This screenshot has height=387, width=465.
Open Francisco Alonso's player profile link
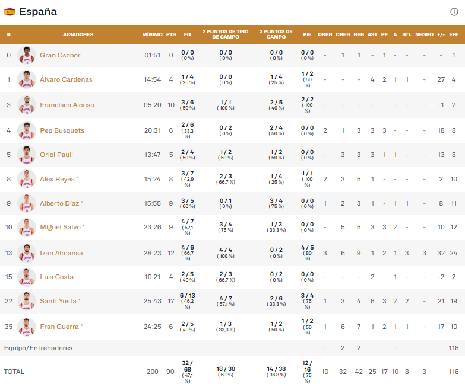coord(67,105)
